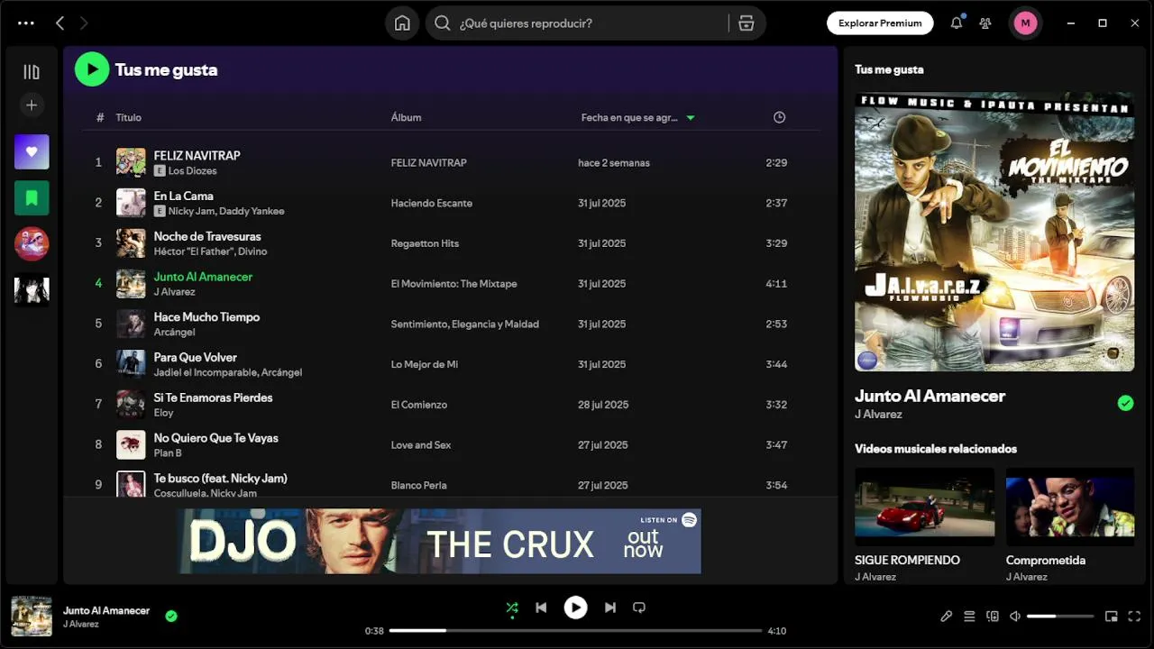Screen dimensions: 1154x649
Task: Open connect to a device icon
Action: (x=993, y=617)
